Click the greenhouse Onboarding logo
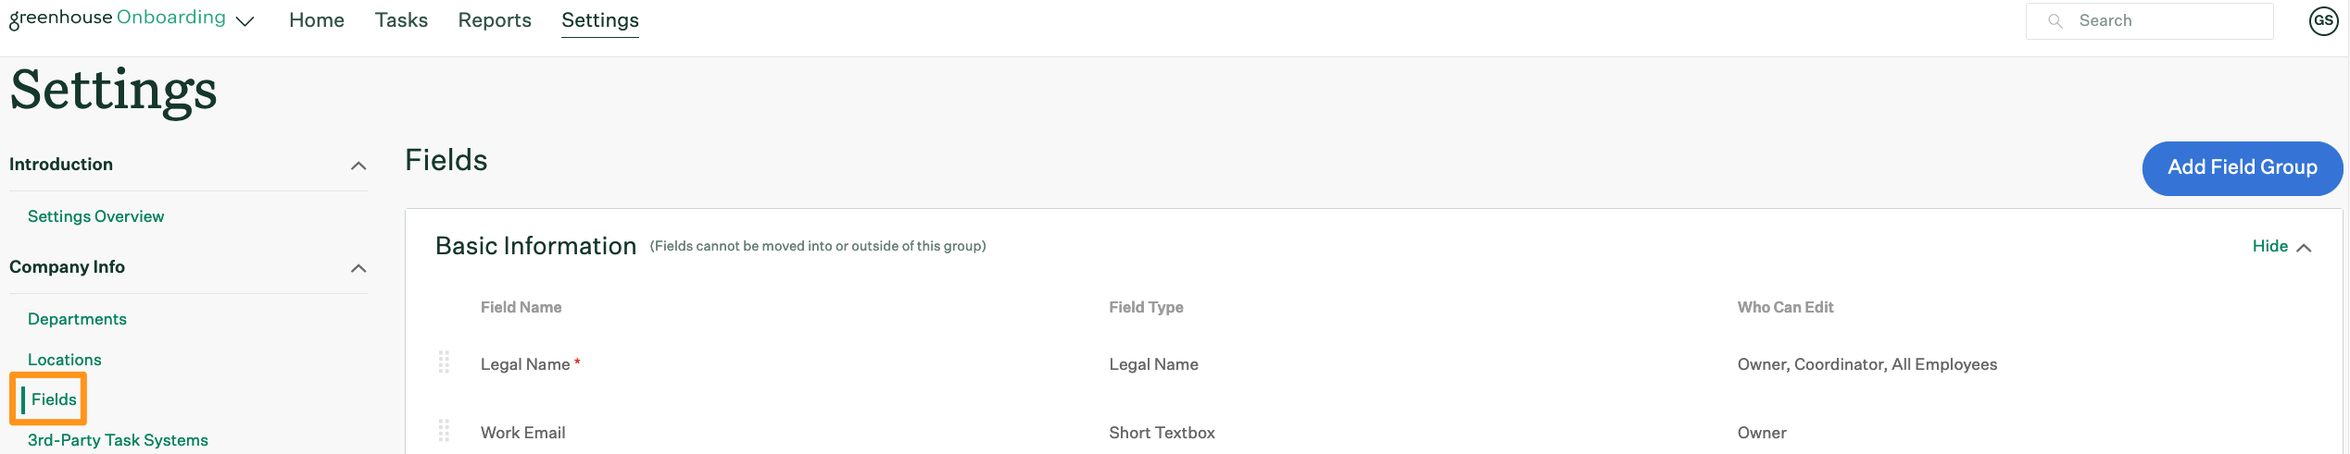The image size is (2350, 454). [x=118, y=18]
